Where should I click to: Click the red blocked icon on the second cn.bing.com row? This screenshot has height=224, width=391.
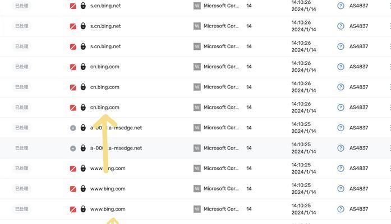[73, 87]
